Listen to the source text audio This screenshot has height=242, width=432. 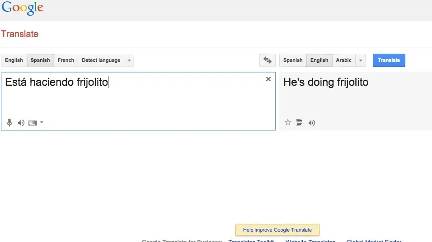(21, 123)
